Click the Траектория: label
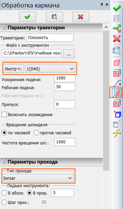 13,38
